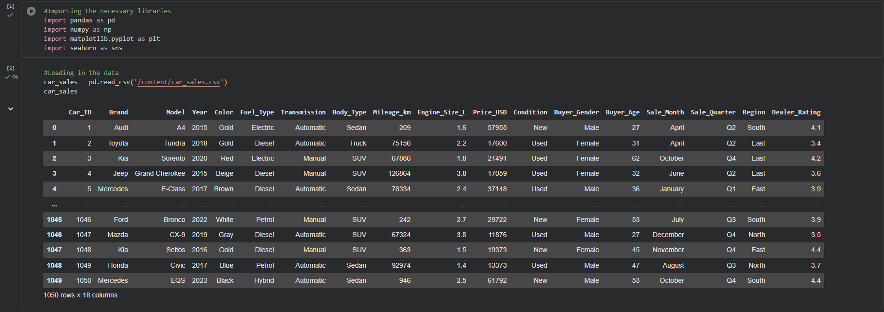Select the Jeep brand cell
Image resolution: width=884 pixels, height=312 pixels.
[121, 173]
